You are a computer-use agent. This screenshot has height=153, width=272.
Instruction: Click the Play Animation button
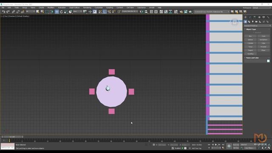pos(216,144)
